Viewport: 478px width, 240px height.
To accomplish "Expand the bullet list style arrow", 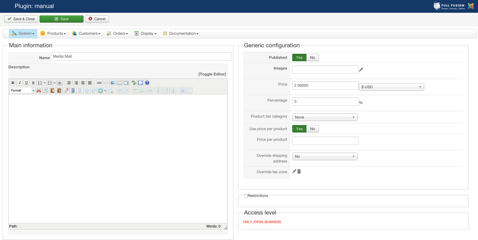I will click(x=55, y=83).
